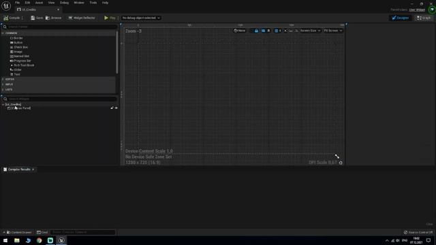Viewport: 436px width, 245px height.
Task: Click the Compile toolbar icon
Action: tap(6, 18)
